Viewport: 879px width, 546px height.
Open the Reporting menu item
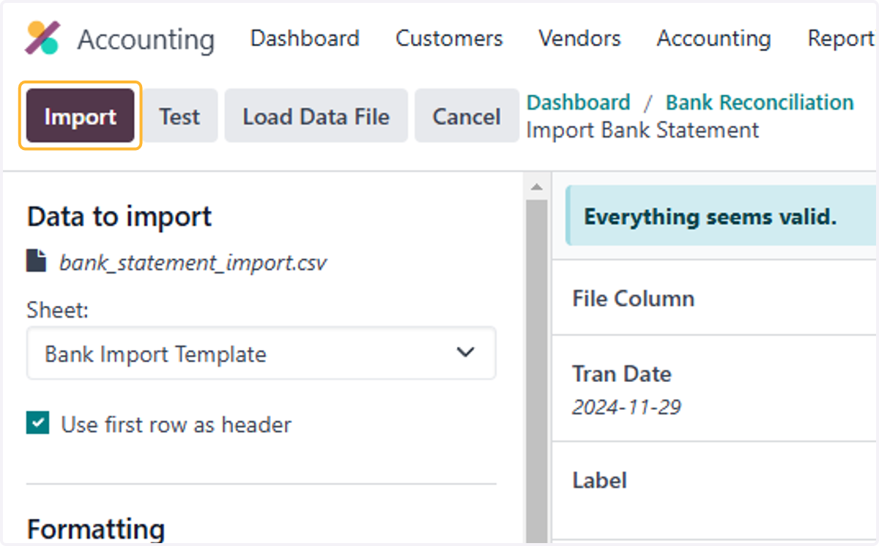tap(842, 38)
